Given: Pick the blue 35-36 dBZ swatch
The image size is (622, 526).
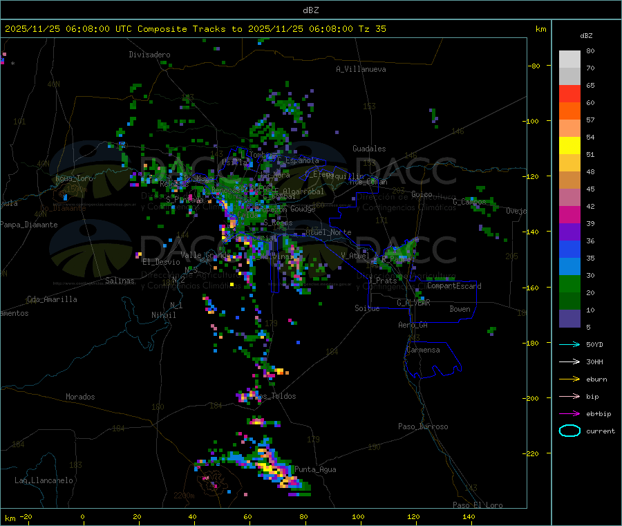Looking at the screenshot, I should click(569, 249).
